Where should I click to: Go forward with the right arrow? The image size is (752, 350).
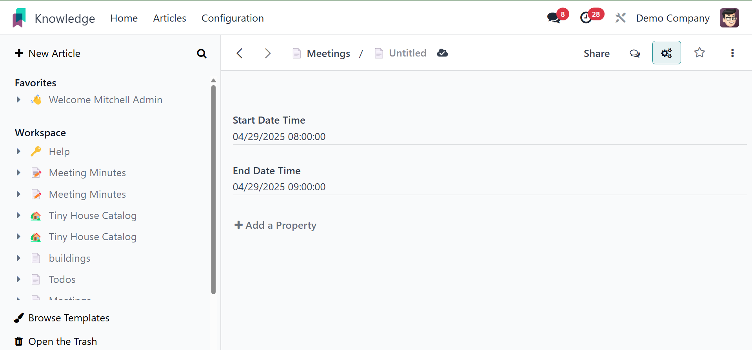coord(268,53)
